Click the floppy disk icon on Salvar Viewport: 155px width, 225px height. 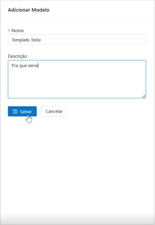coord(15,111)
